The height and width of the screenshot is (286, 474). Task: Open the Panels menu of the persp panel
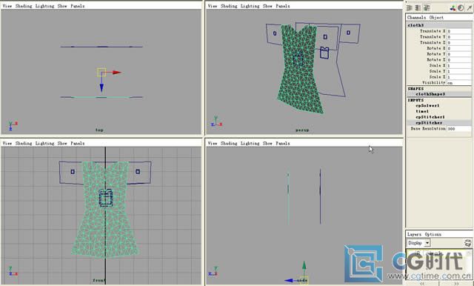(x=283, y=6)
